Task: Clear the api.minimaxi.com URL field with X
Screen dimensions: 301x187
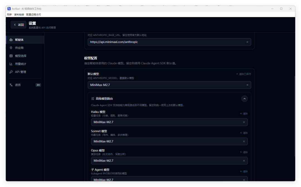Action: tap(247, 42)
